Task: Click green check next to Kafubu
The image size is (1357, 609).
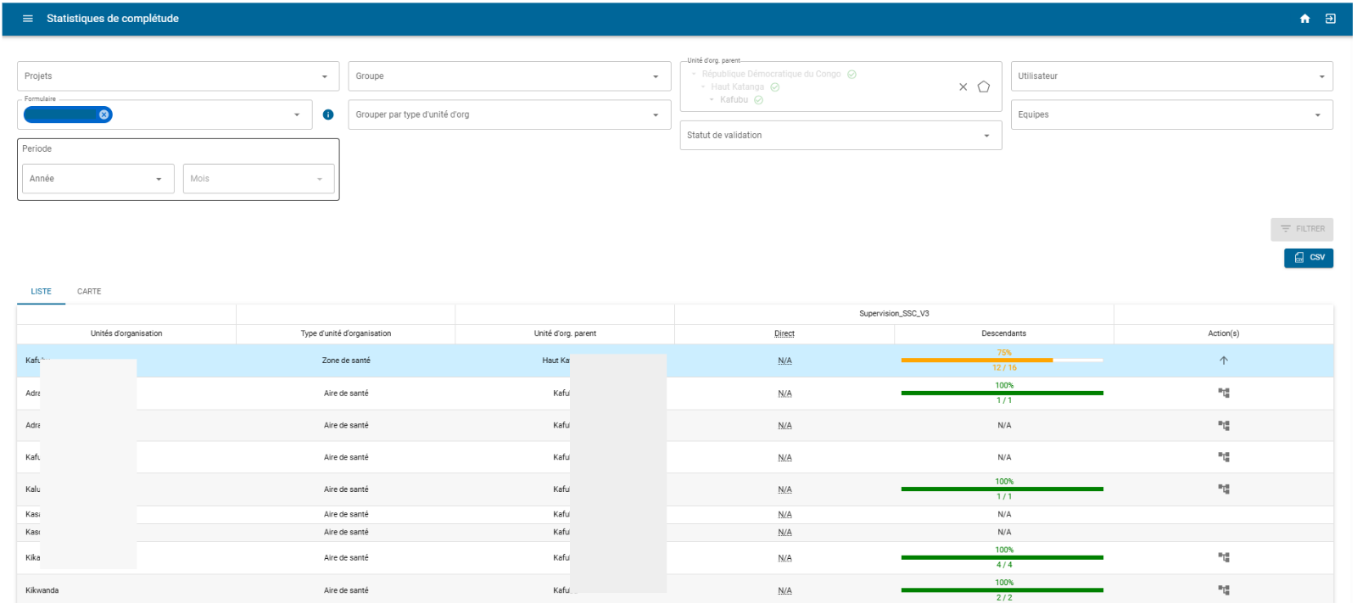Action: click(758, 99)
